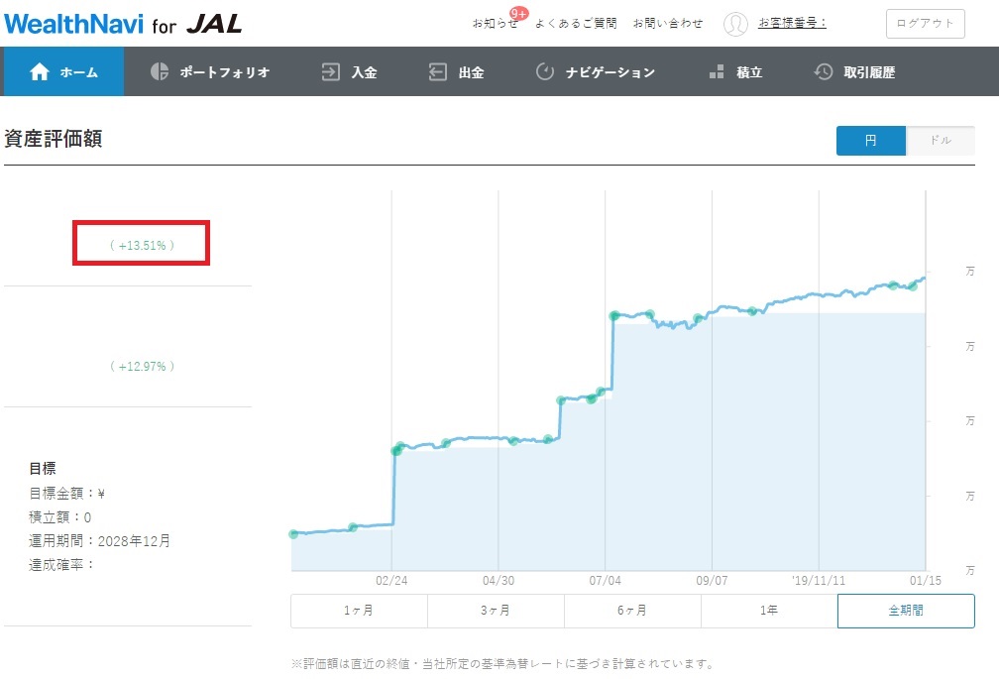Click the 入金 deposit icon
999x679 pixels.
click(x=330, y=71)
